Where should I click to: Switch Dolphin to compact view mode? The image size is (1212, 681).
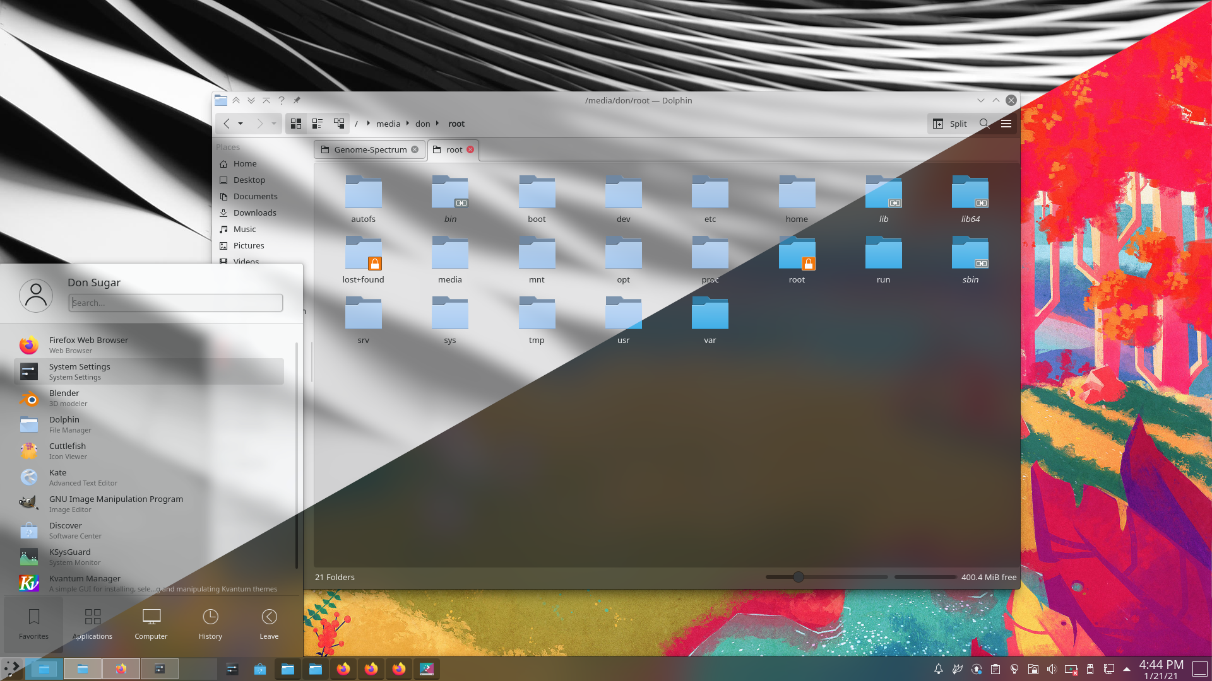[318, 124]
